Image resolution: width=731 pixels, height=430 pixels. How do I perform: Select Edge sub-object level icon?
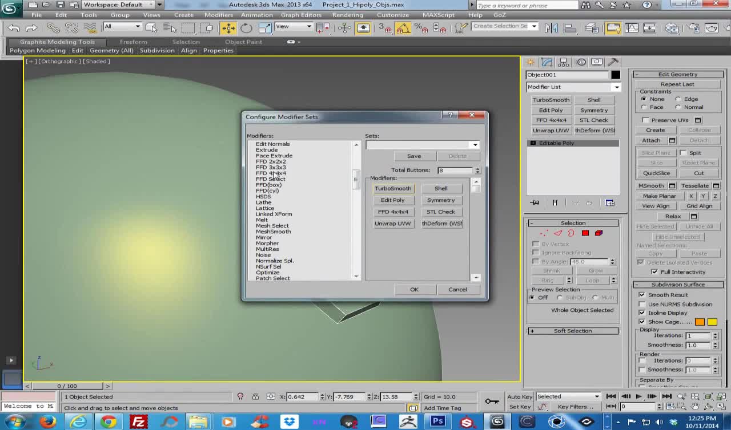pos(558,233)
